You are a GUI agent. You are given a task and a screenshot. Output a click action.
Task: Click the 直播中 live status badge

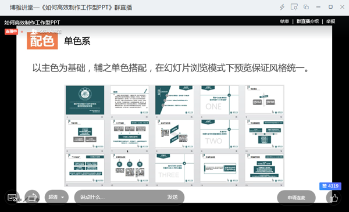[x=11, y=31]
